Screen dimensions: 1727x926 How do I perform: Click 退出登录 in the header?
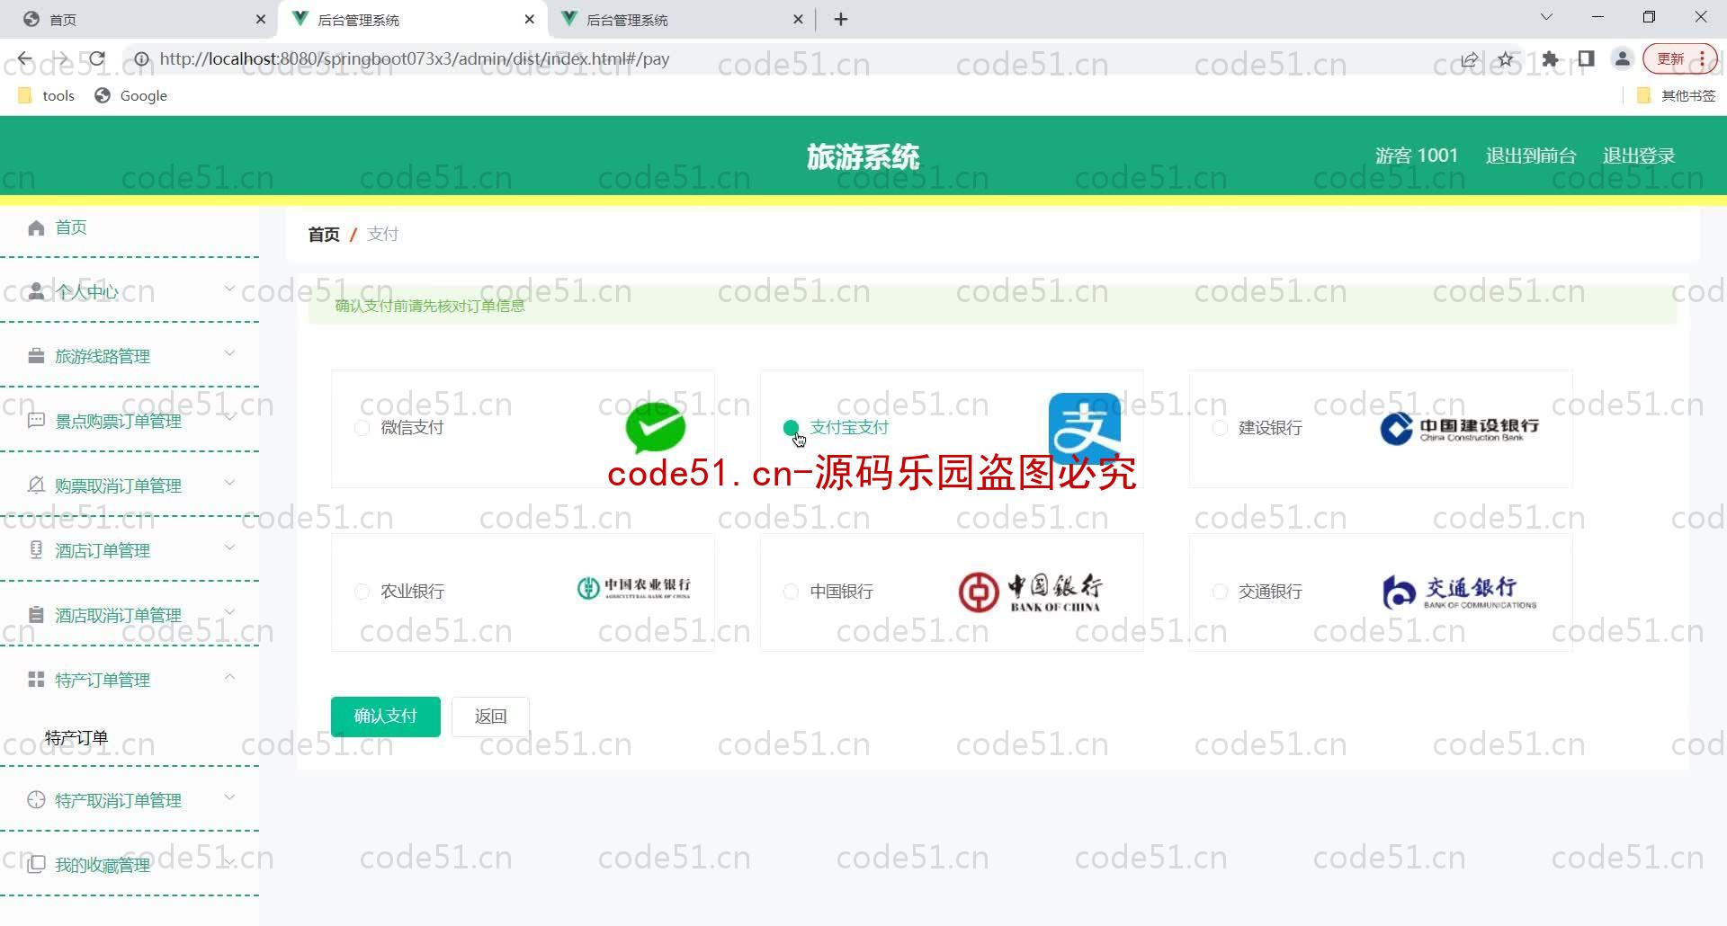click(1639, 156)
